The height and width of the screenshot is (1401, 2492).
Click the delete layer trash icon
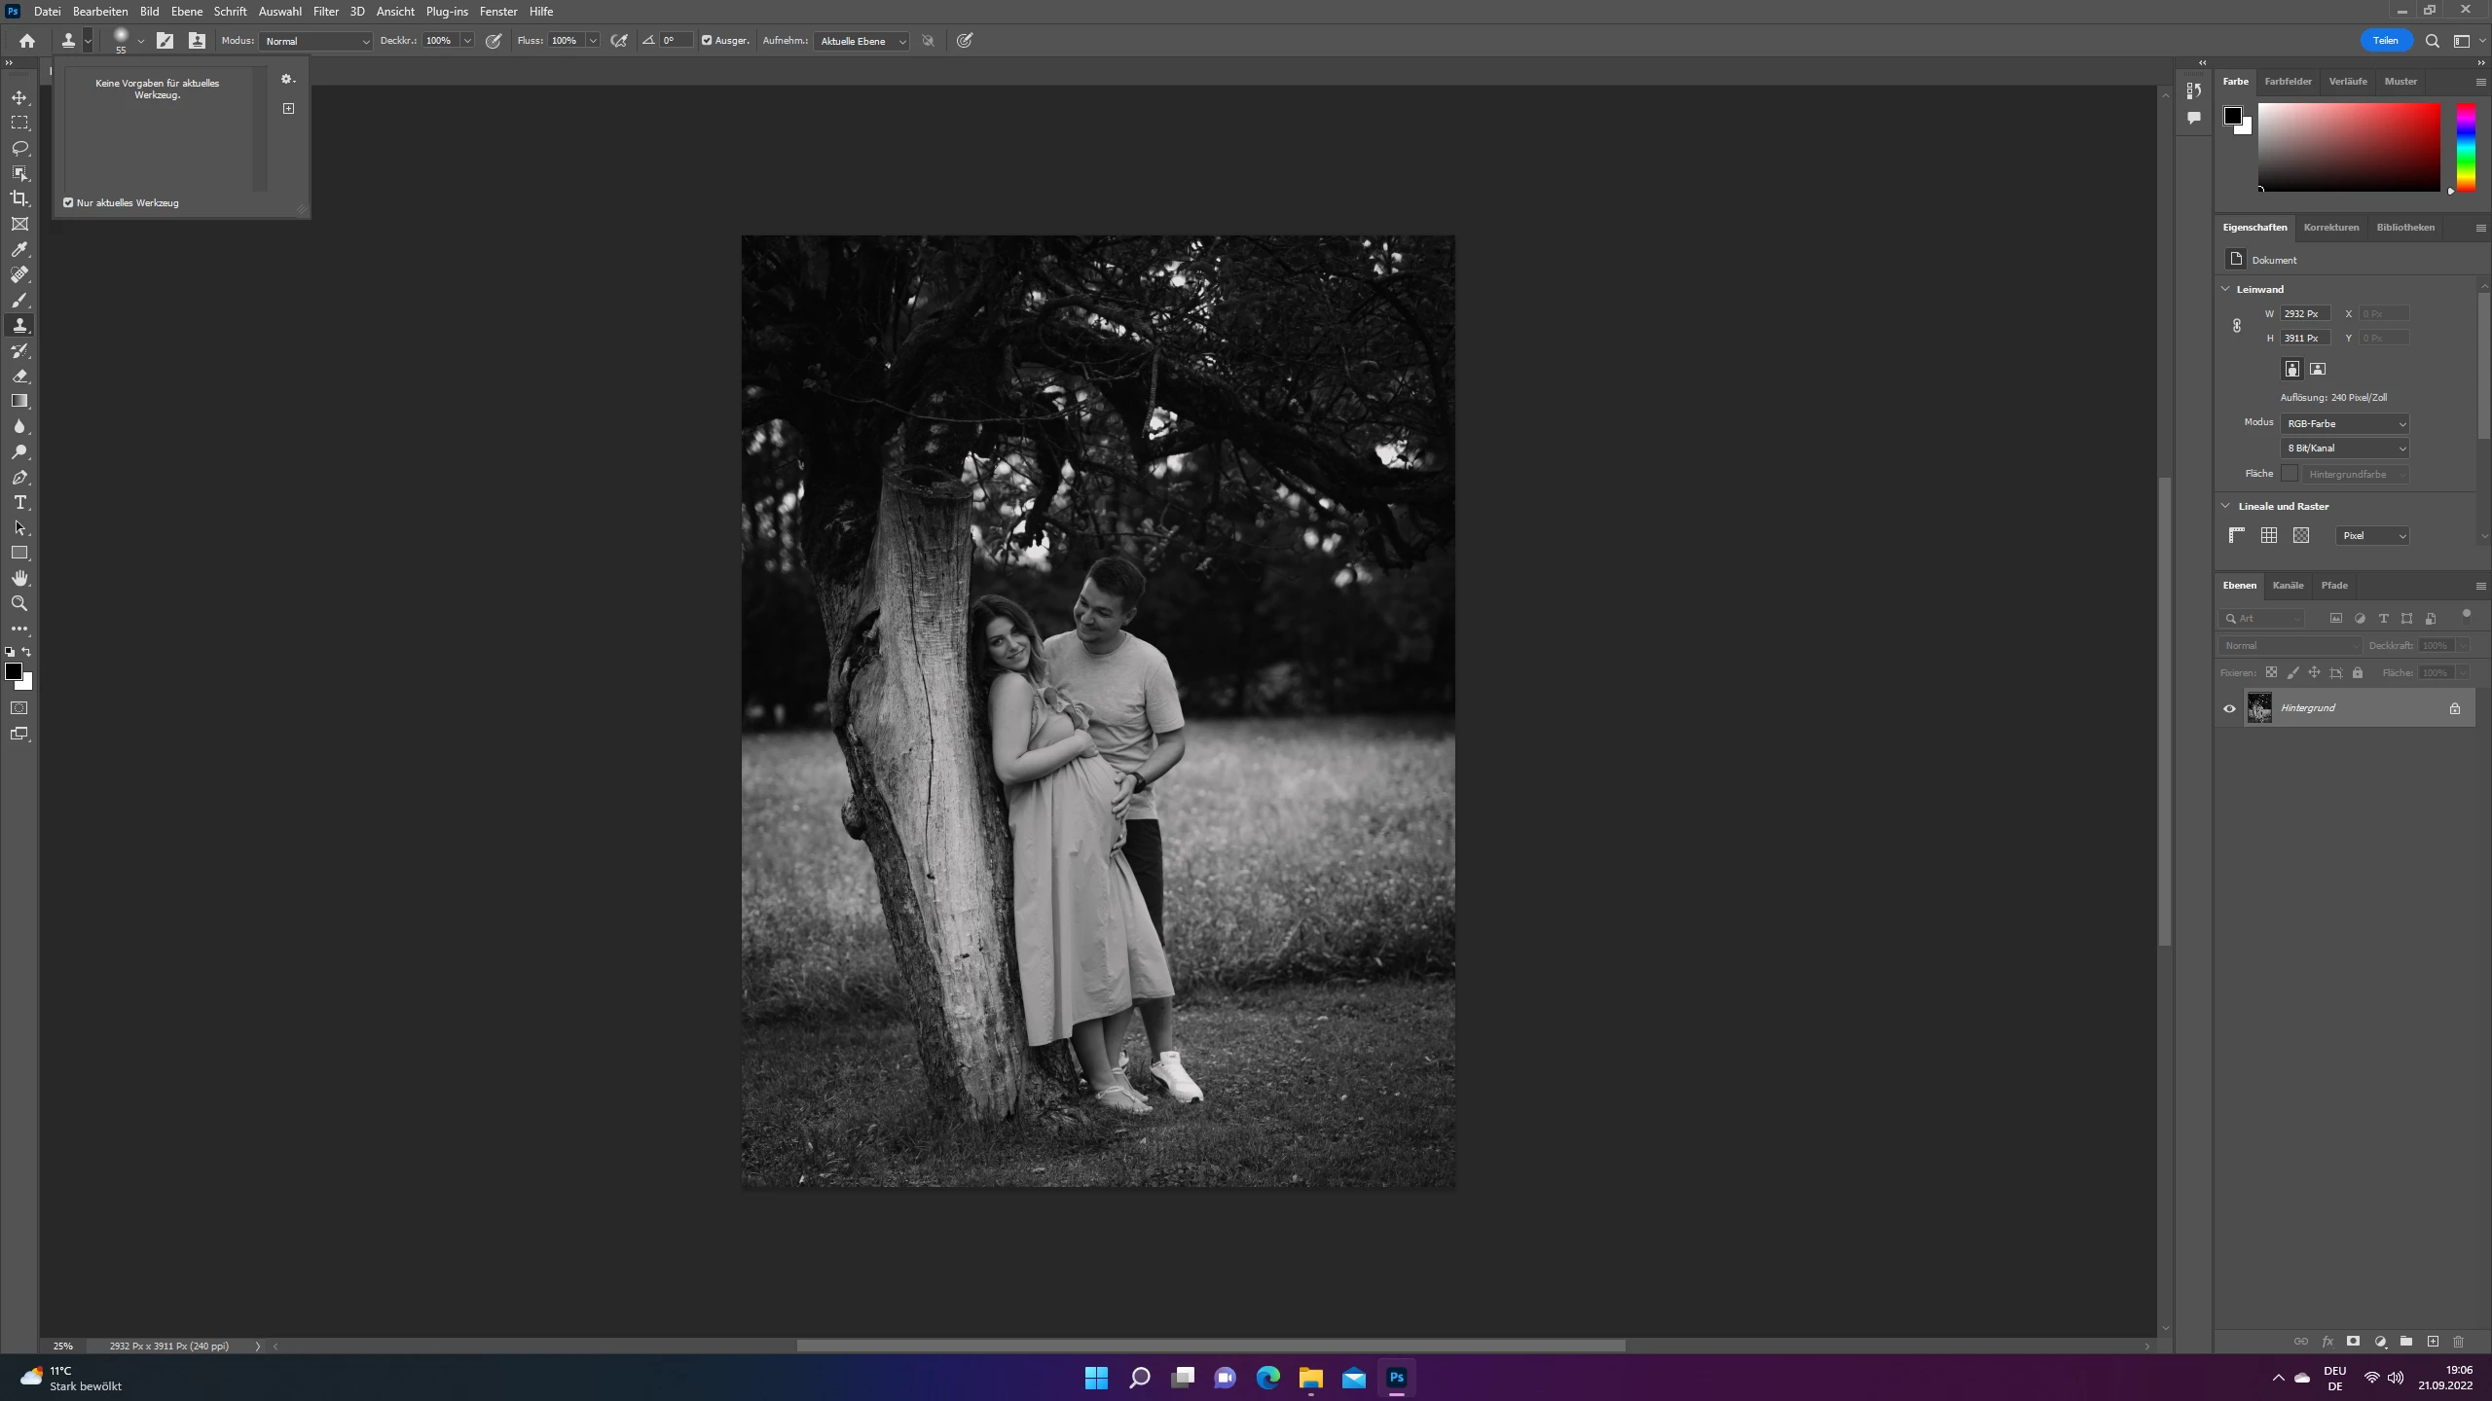coord(2458,1341)
